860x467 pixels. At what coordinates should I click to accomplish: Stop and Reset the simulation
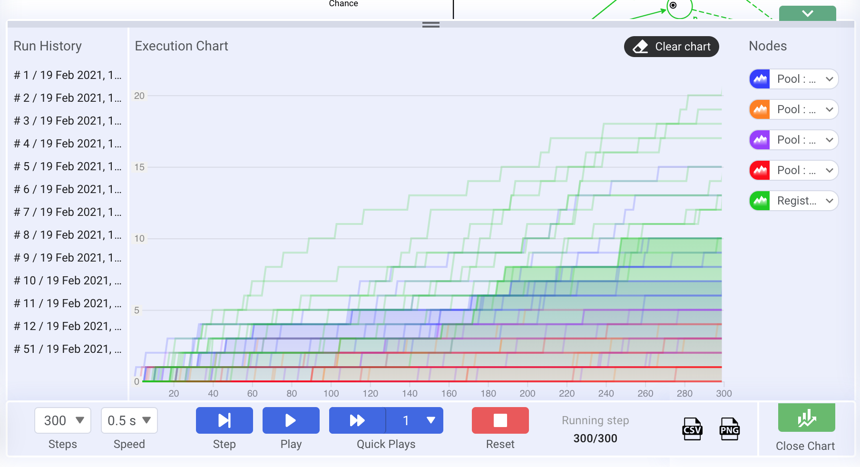[x=500, y=420]
